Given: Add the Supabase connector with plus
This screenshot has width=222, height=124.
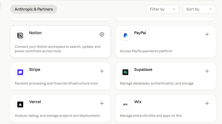Looking at the screenshot, I should [207, 71].
